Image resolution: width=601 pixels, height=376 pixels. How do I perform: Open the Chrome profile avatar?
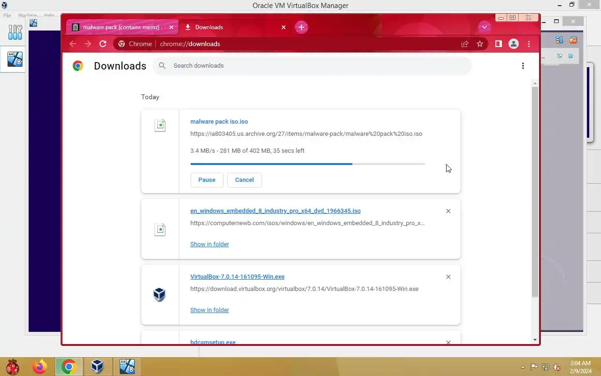pos(514,44)
